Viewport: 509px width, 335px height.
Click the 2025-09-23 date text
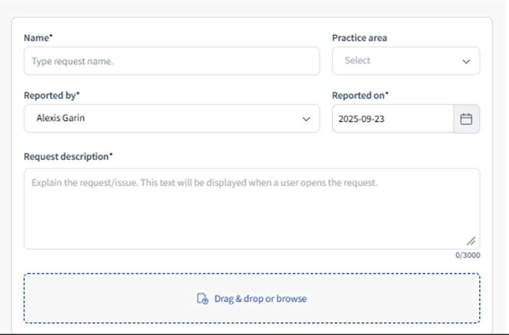[361, 119]
